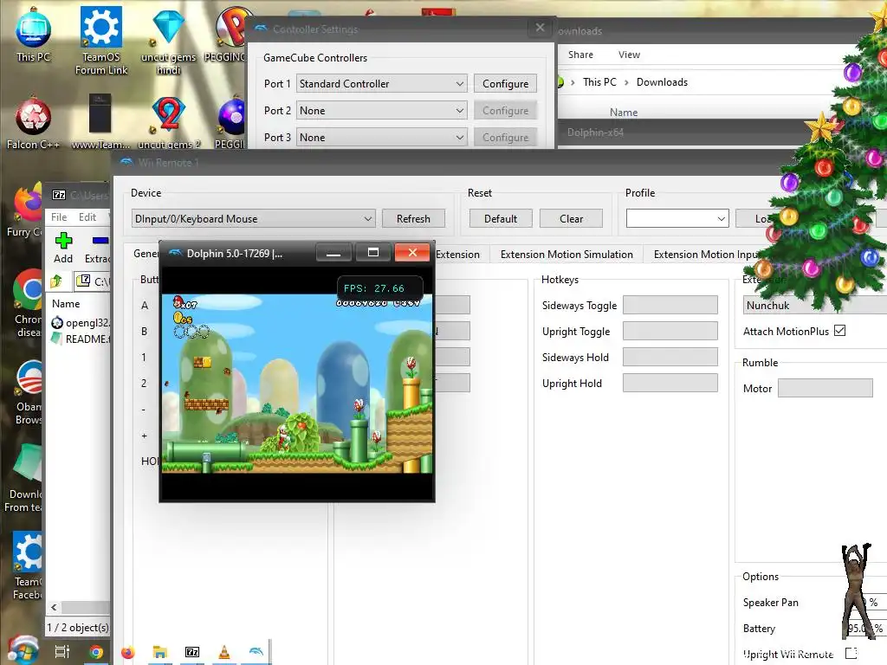Click the Name column header in 7-Zip
This screenshot has height=665, width=887.
(x=66, y=304)
